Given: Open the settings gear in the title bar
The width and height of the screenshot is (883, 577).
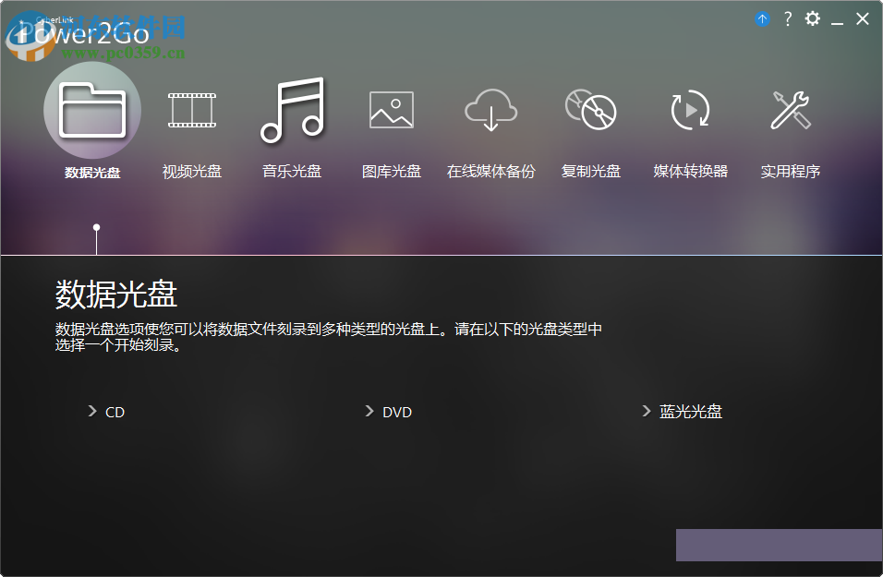Looking at the screenshot, I should [x=812, y=18].
